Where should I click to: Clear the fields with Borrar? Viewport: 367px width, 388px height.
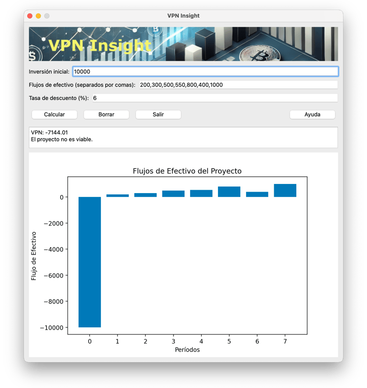coord(107,115)
